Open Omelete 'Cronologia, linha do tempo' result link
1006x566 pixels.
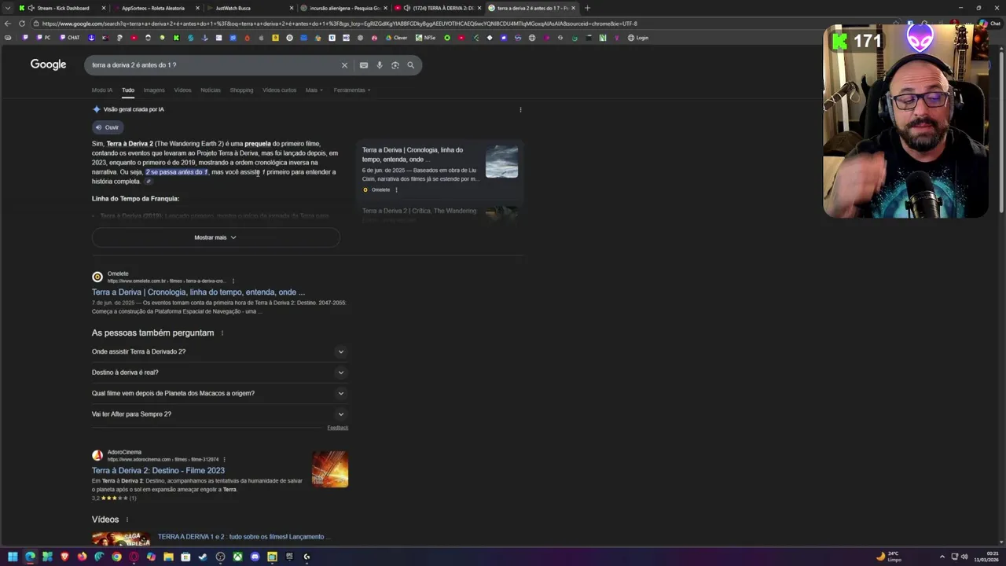point(198,292)
